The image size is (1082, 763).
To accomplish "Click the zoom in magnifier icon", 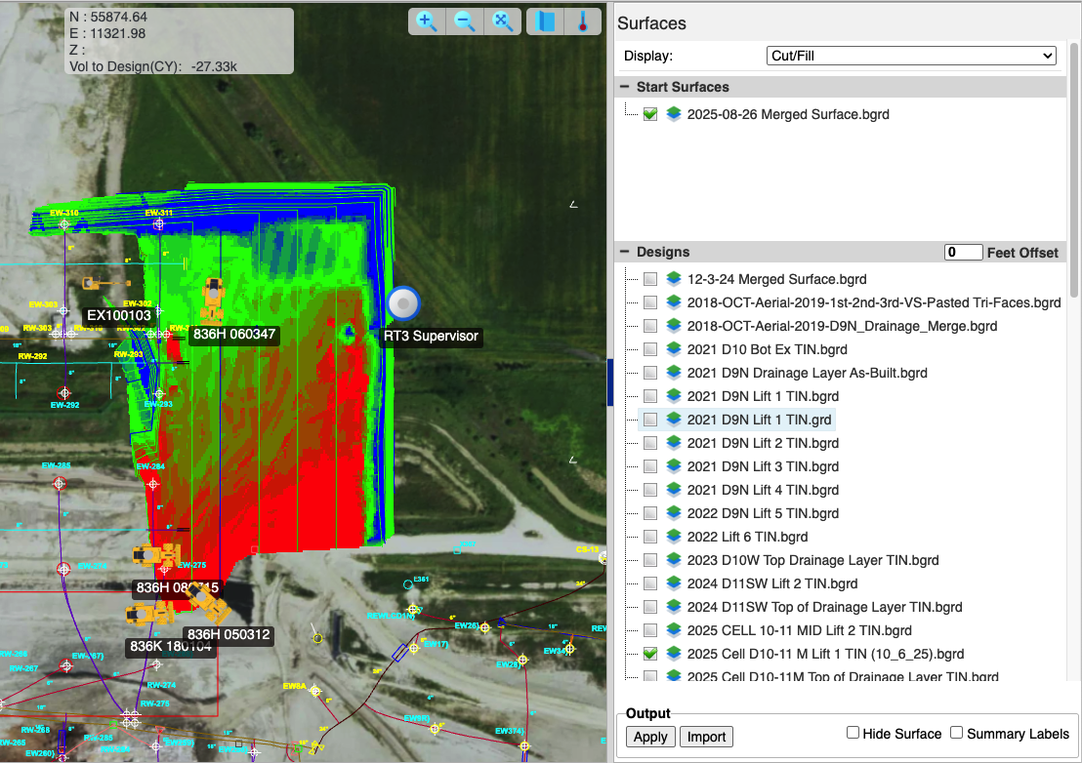I will point(427,21).
